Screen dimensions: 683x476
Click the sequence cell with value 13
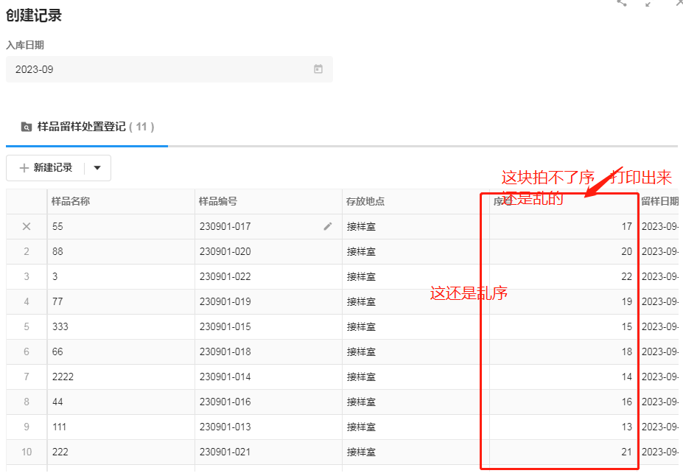(563, 427)
